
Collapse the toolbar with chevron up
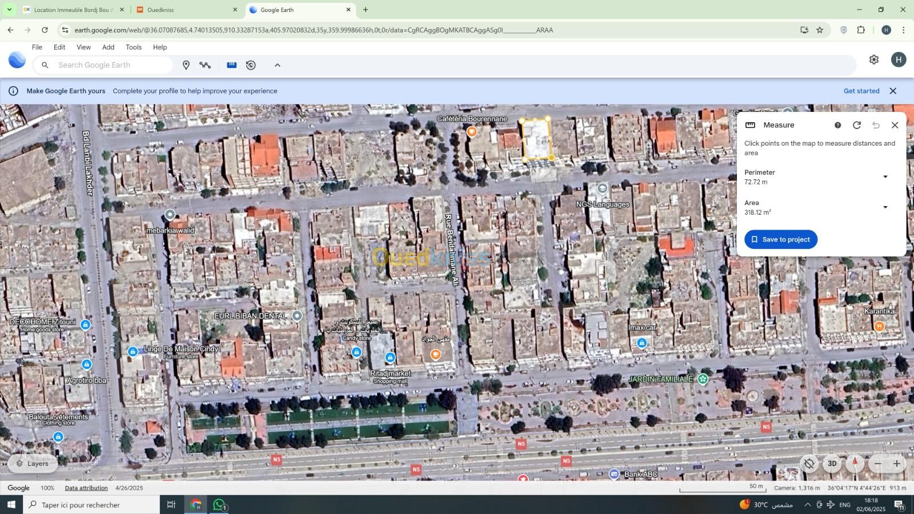[278, 65]
